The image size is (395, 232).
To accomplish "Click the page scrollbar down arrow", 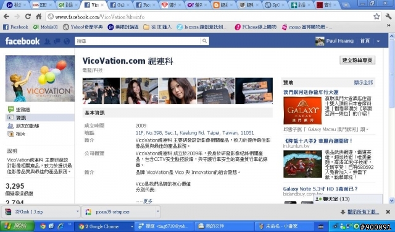I will pyautogui.click(x=392, y=200).
